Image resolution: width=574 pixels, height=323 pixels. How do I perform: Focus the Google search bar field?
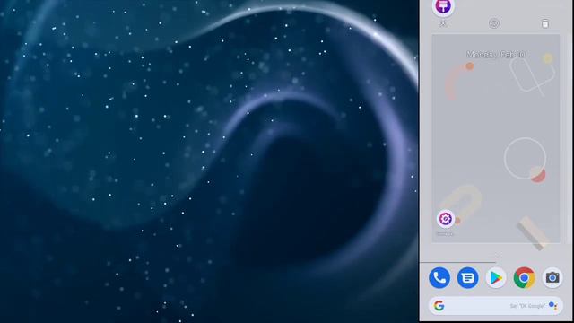[496, 306]
